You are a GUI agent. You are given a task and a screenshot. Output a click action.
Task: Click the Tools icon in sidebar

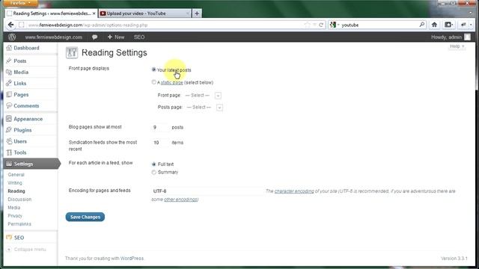click(x=9, y=152)
